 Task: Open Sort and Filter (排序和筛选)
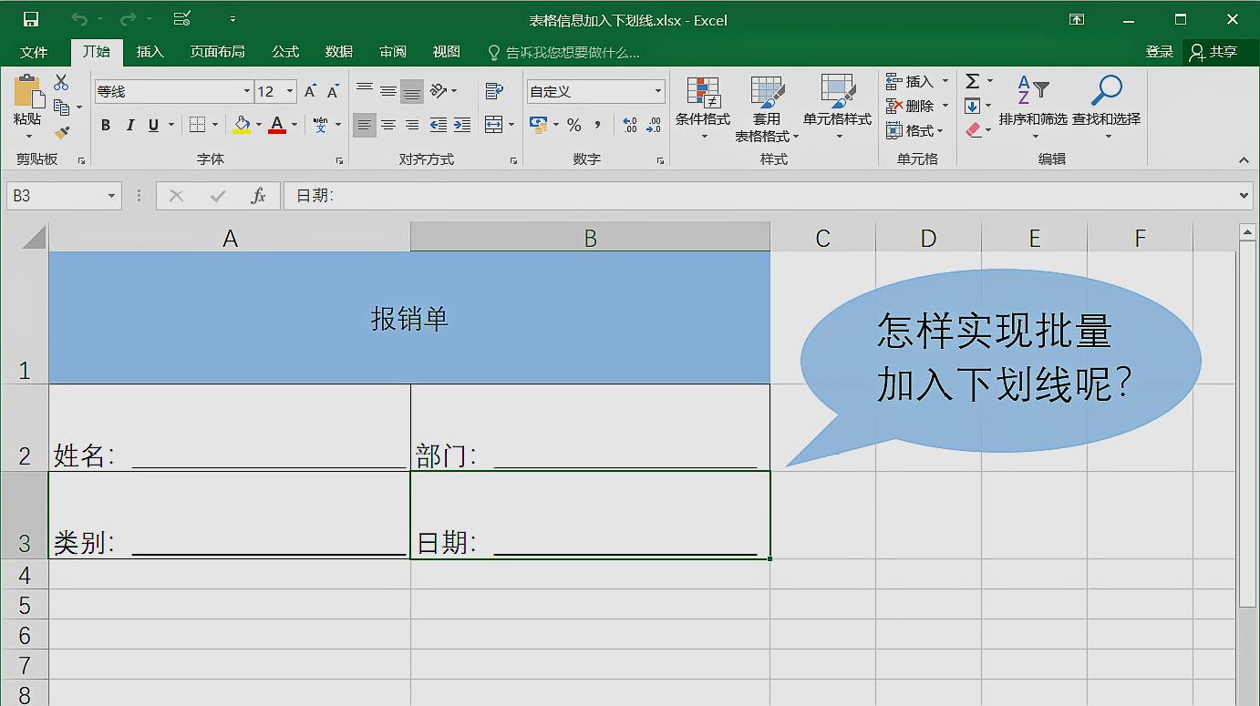[x=1033, y=107]
